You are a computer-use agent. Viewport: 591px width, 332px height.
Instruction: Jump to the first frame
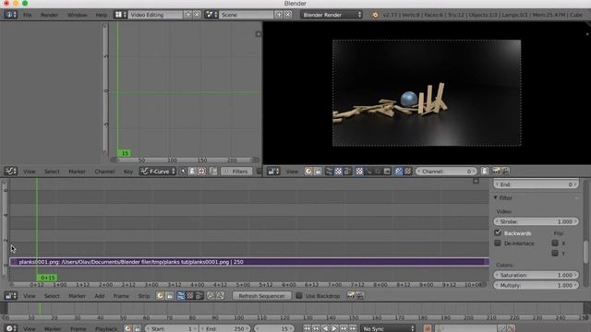(x=307, y=328)
